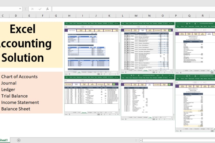Select column I header
215x143 pixels.
click(x=82, y=16)
